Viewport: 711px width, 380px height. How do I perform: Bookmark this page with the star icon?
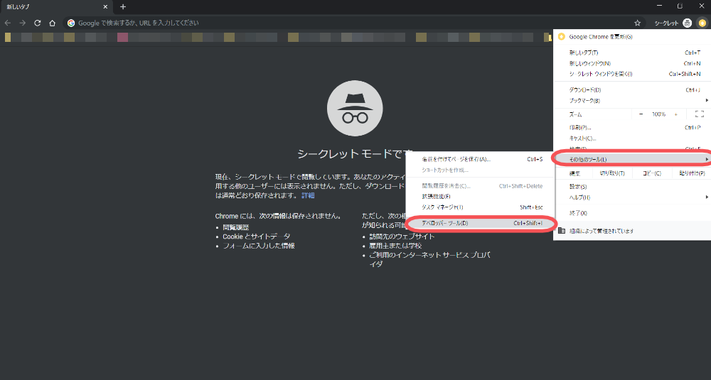point(637,23)
